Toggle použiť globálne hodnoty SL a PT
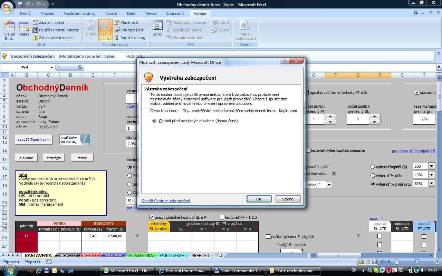This screenshot has width=442, height=276. 152,217
